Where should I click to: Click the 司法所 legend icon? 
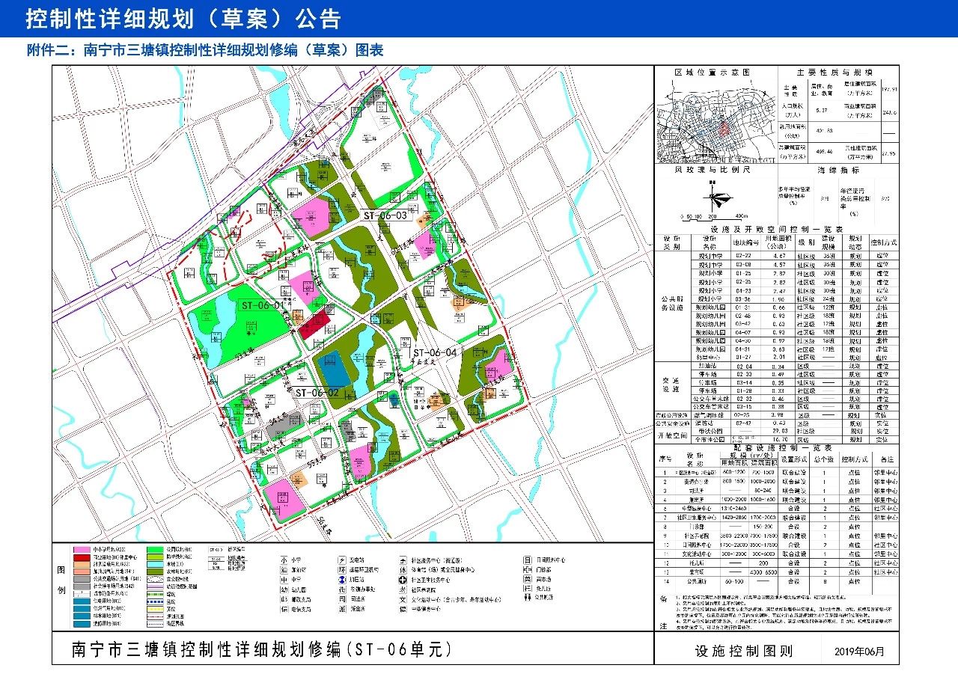point(342,599)
